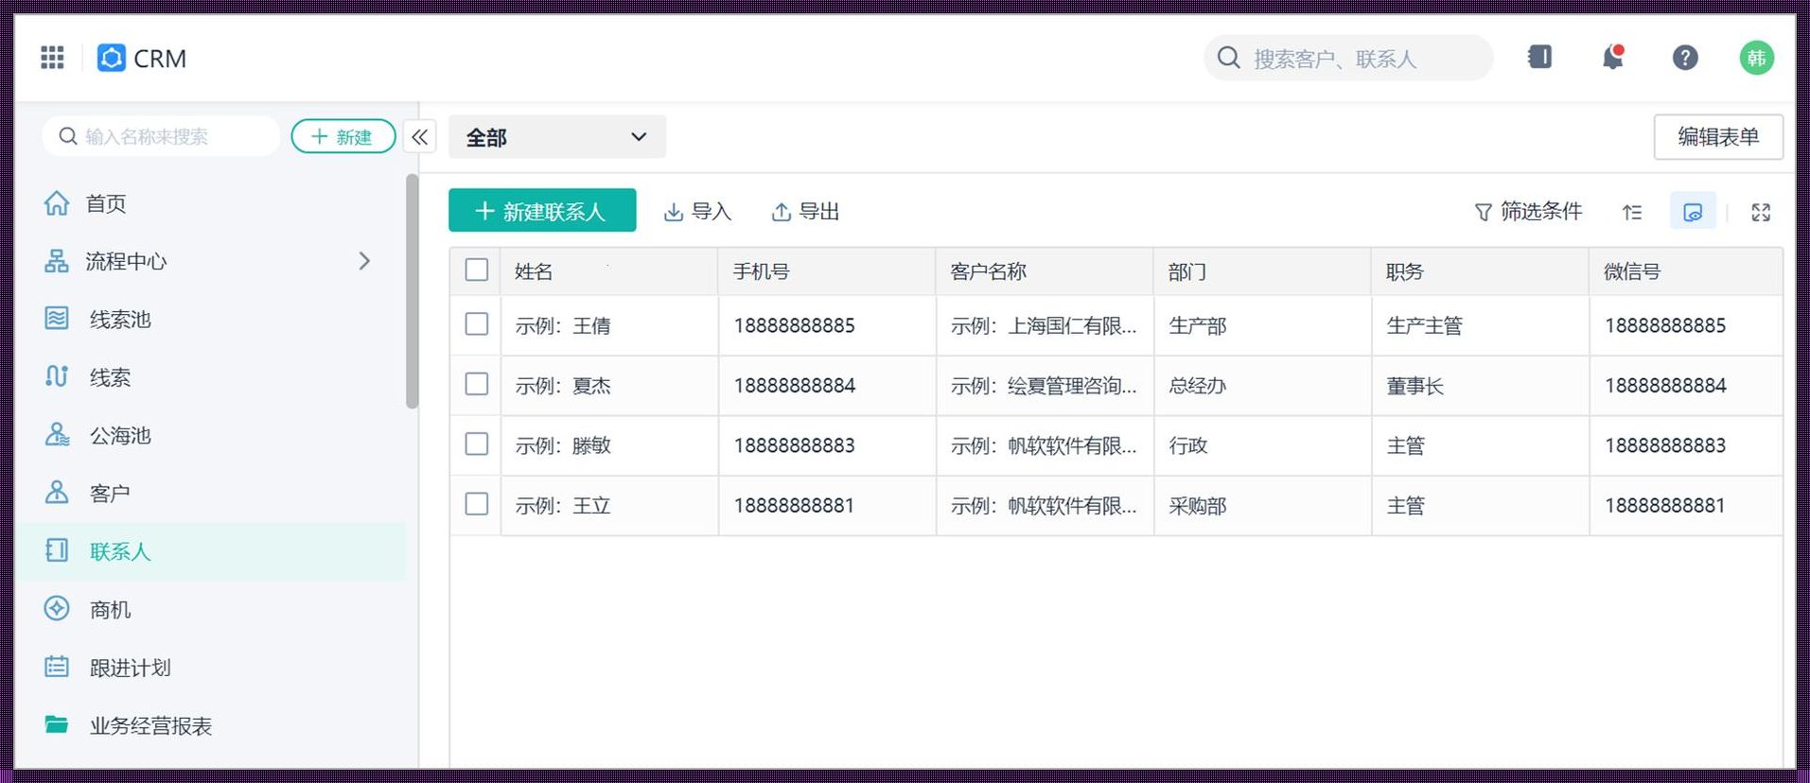Image resolution: width=1810 pixels, height=783 pixels.
Task: Click the 跟进计划 calendar icon
Action: tap(57, 667)
